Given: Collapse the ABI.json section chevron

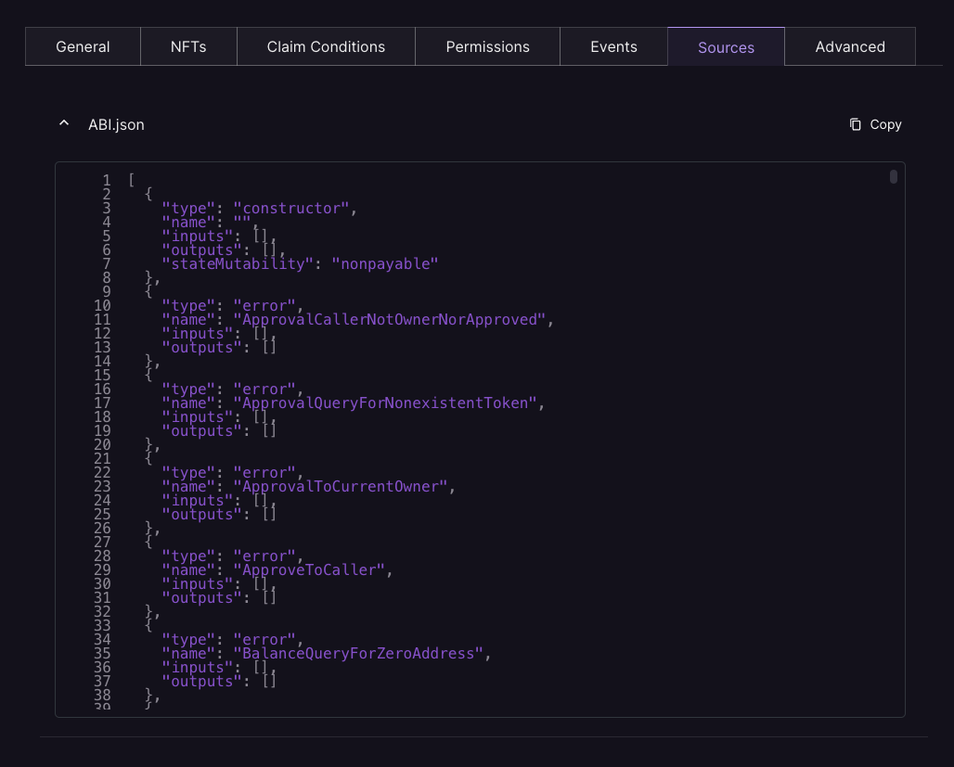Looking at the screenshot, I should tap(64, 123).
